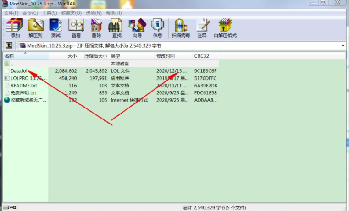Open the 选项(N) menu

click(x=94, y=13)
